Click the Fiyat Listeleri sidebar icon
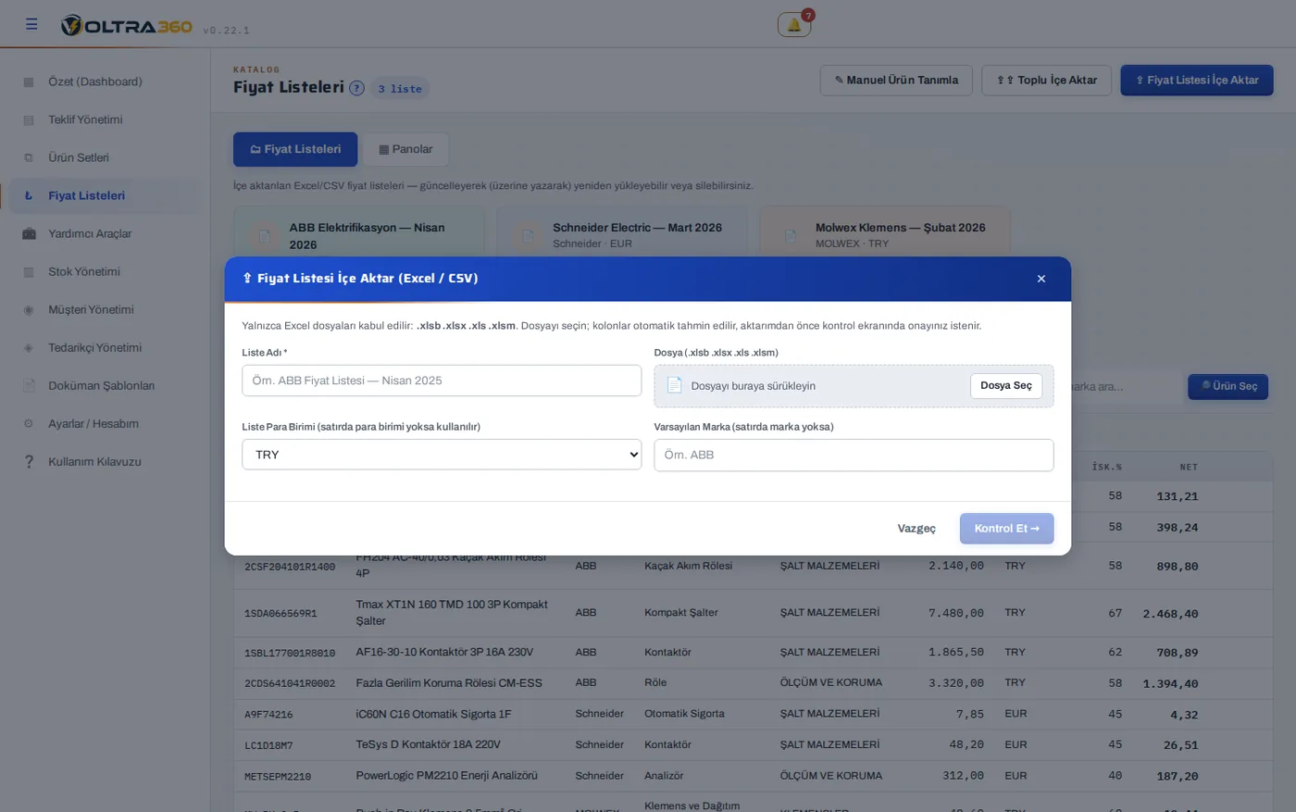This screenshot has width=1296, height=812. tap(29, 195)
